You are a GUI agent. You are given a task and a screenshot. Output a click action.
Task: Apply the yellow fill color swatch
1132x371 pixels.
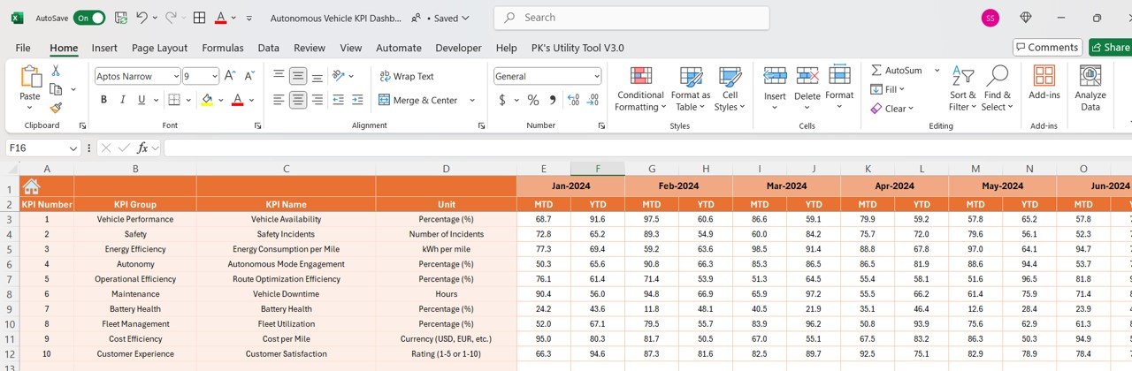tap(207, 100)
